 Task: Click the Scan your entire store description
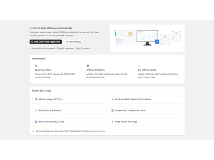[x=64, y=34]
